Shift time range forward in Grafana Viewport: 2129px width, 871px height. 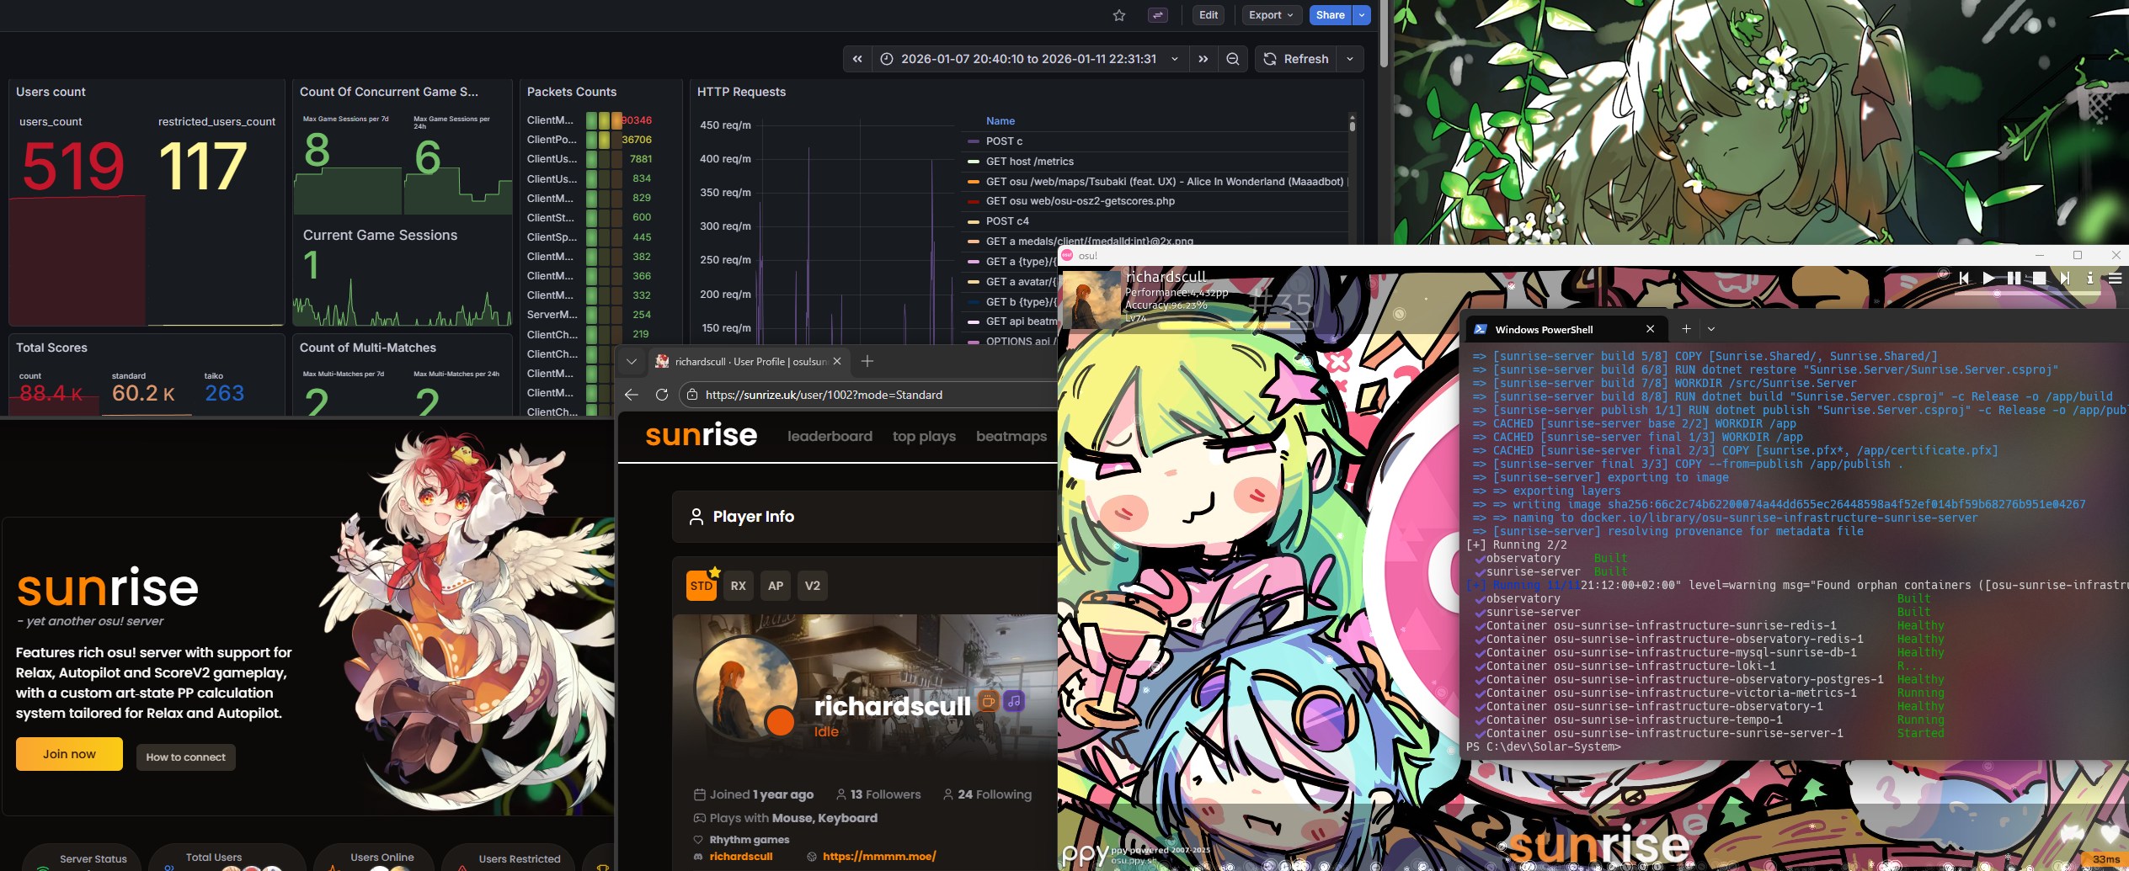pyautogui.click(x=1203, y=59)
